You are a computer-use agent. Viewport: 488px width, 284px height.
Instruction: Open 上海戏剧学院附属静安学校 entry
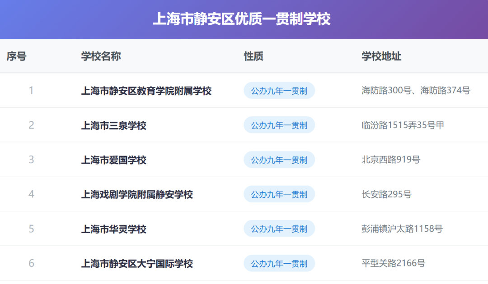pos(137,194)
